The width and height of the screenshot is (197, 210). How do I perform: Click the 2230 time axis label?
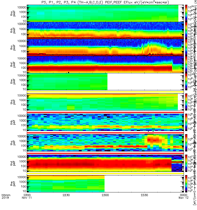point(66,195)
